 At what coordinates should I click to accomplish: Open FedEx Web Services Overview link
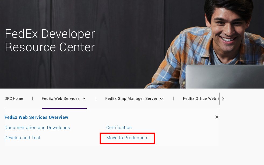click(36, 117)
